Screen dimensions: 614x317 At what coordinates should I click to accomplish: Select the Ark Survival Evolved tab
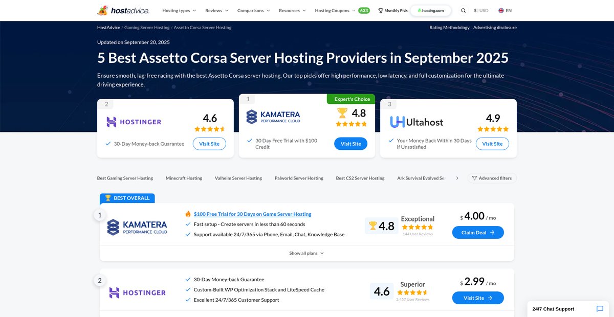click(x=422, y=178)
